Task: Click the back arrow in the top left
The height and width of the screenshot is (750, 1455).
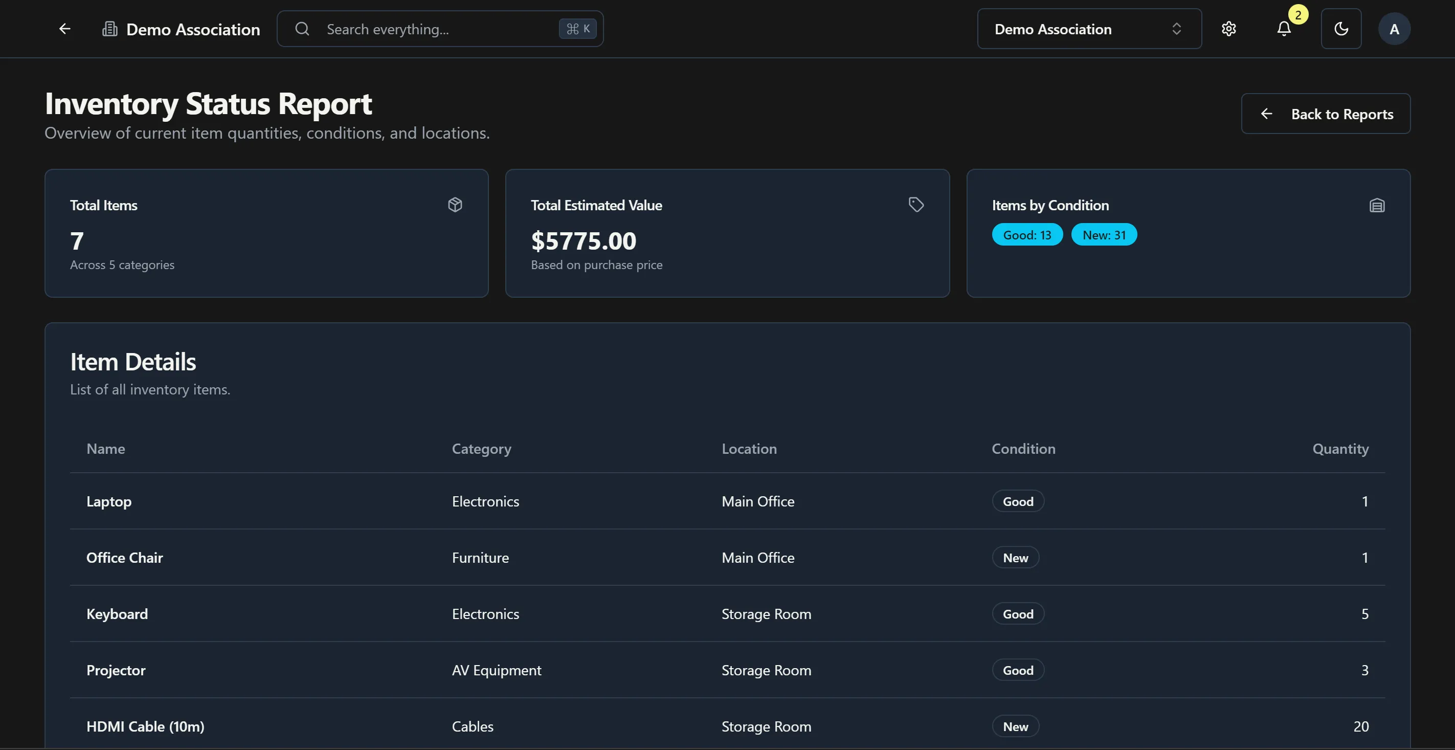Action: (x=64, y=28)
